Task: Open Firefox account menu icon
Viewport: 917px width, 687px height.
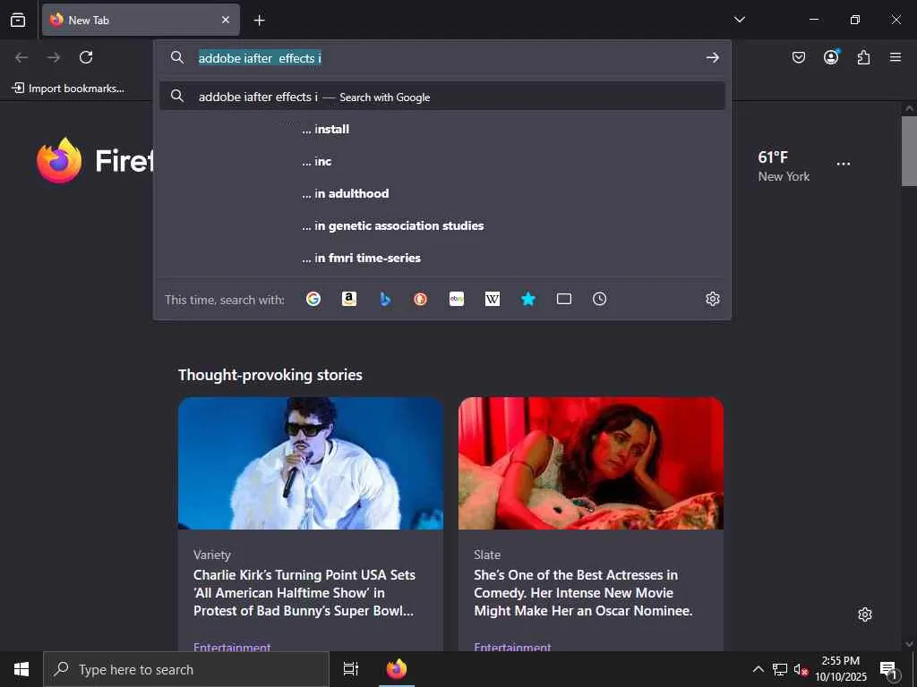Action: [831, 56]
